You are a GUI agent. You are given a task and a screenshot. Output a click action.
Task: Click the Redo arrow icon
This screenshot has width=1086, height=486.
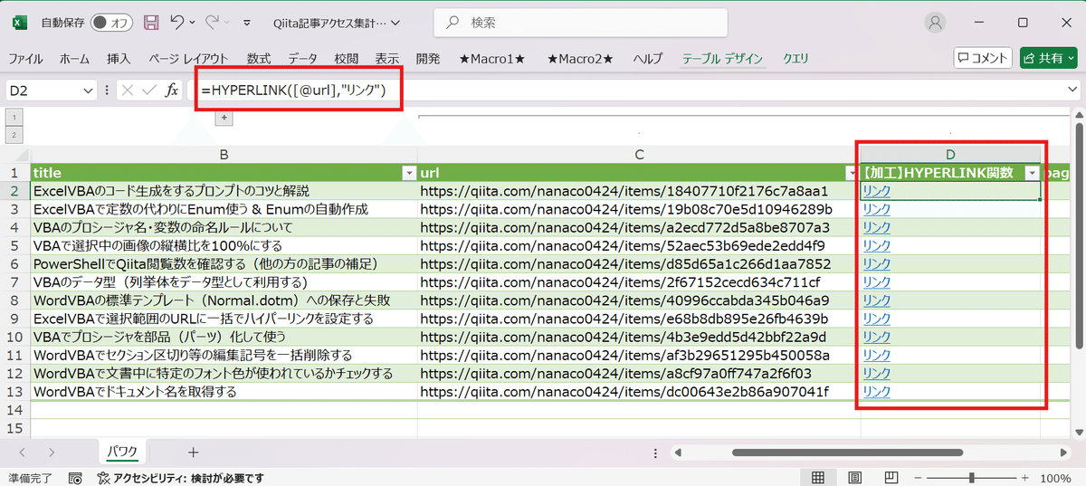213,22
